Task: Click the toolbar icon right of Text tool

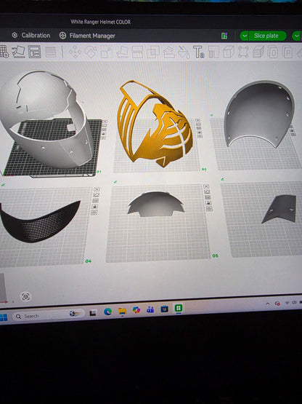Action: pos(213,52)
